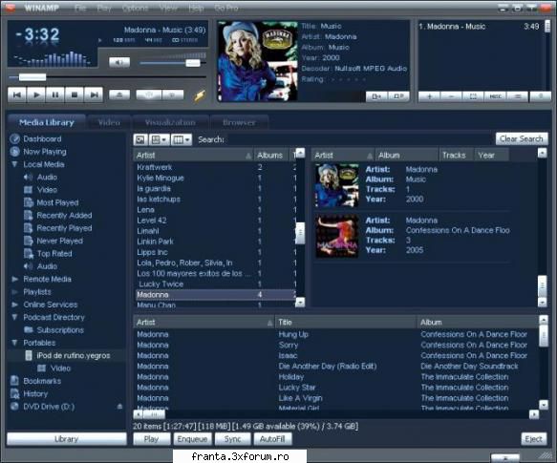Toggle the album art view button

pos(140,140)
